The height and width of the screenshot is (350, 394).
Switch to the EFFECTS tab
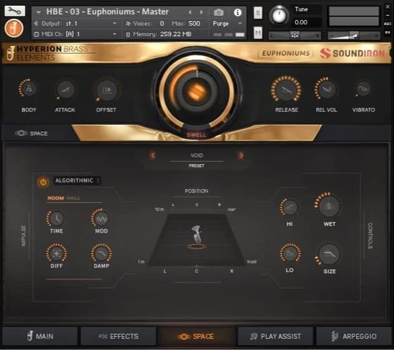click(118, 336)
